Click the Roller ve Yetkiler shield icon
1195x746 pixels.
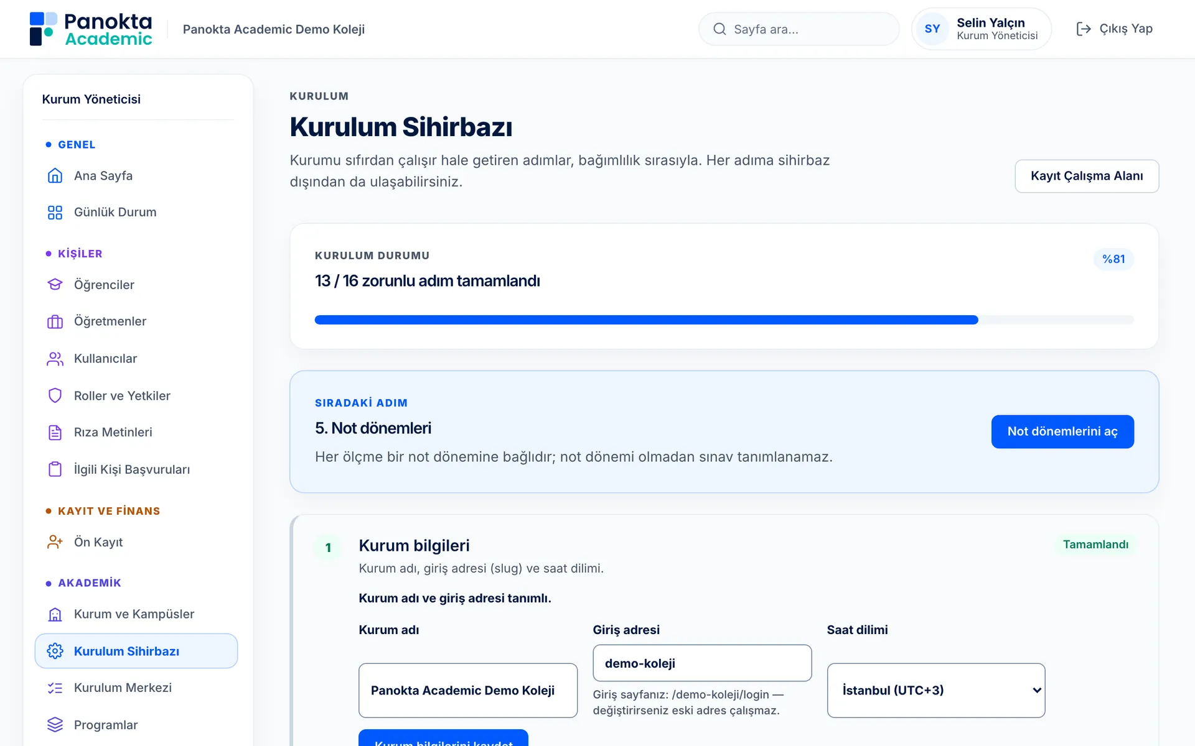point(55,396)
